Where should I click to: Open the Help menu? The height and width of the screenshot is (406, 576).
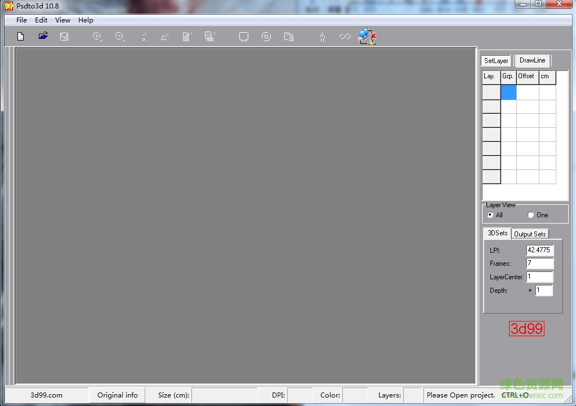(86, 20)
